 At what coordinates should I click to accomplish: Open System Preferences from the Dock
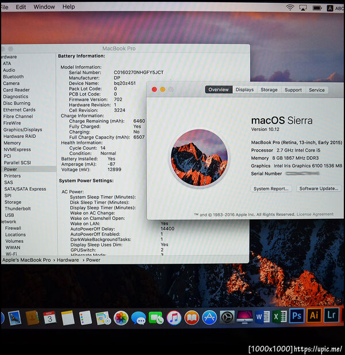227,317
